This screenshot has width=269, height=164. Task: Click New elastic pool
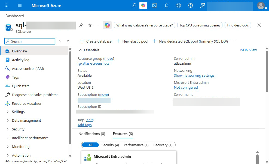pos(132,41)
